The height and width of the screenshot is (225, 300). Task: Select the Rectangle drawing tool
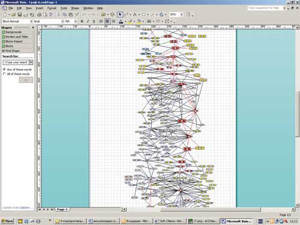[x=143, y=14]
